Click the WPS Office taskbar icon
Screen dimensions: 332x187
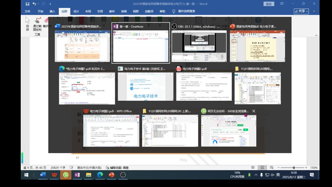(x=54, y=175)
